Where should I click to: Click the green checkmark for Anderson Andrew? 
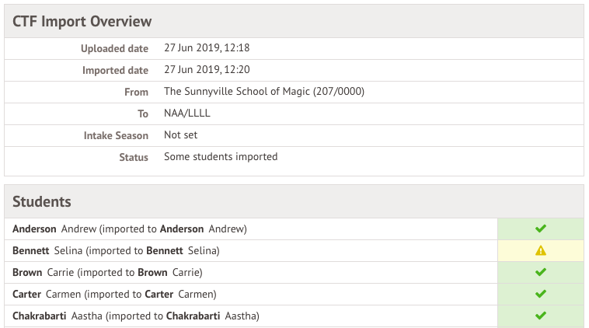pyautogui.click(x=541, y=229)
